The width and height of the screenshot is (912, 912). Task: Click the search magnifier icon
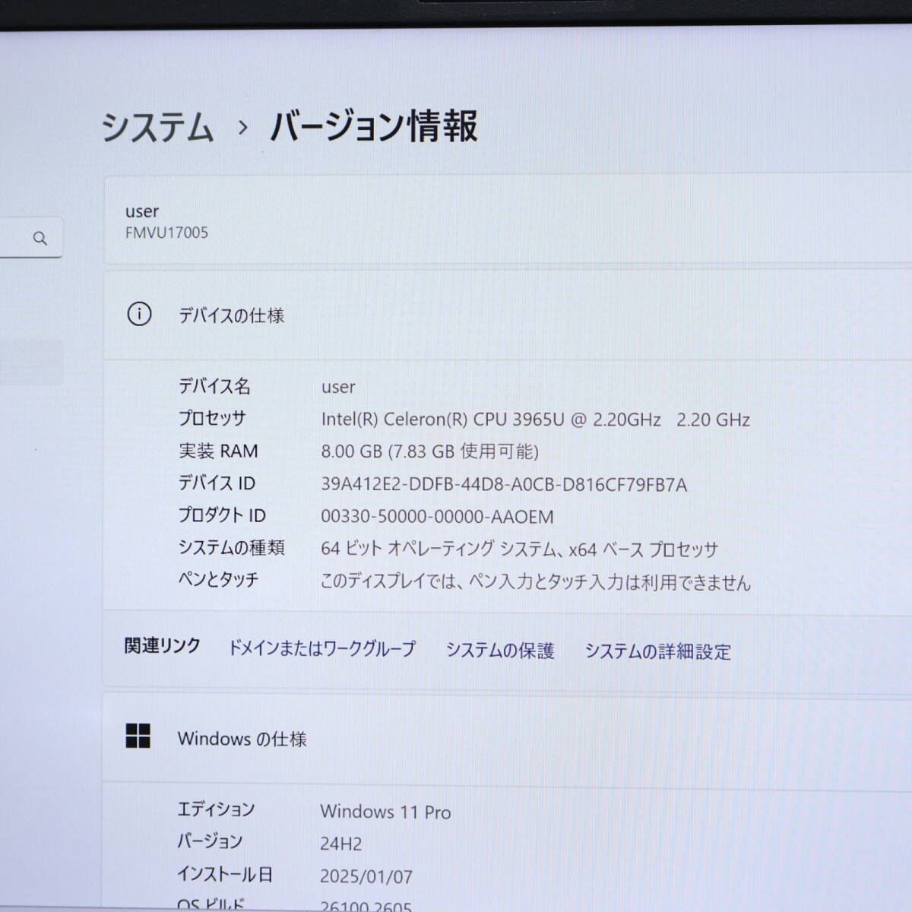point(40,239)
